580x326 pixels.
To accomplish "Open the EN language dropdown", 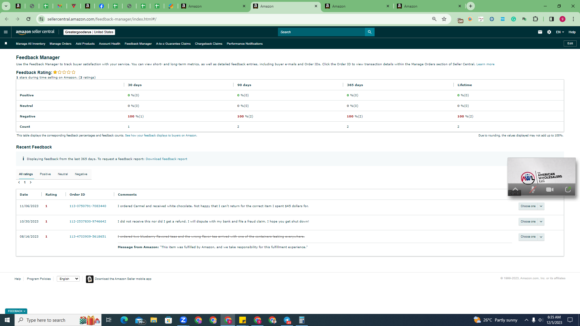I will (x=560, y=32).
